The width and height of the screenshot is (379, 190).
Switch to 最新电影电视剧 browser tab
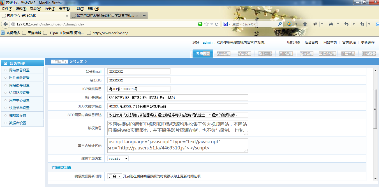[105, 16]
